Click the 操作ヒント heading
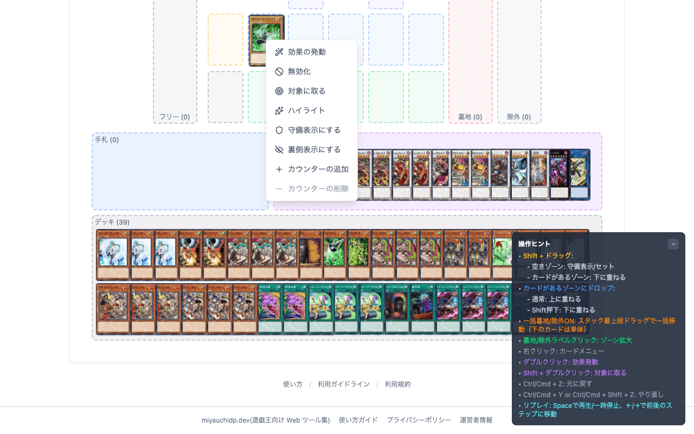694x434 pixels. pyautogui.click(x=534, y=244)
